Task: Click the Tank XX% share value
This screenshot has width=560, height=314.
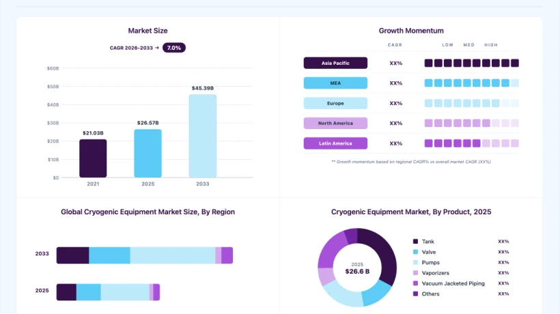Action: (503, 242)
